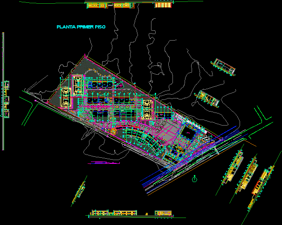The image size is (282, 225).
Task: Select the large yellow sports court at far left
Action: click(x=65, y=97)
